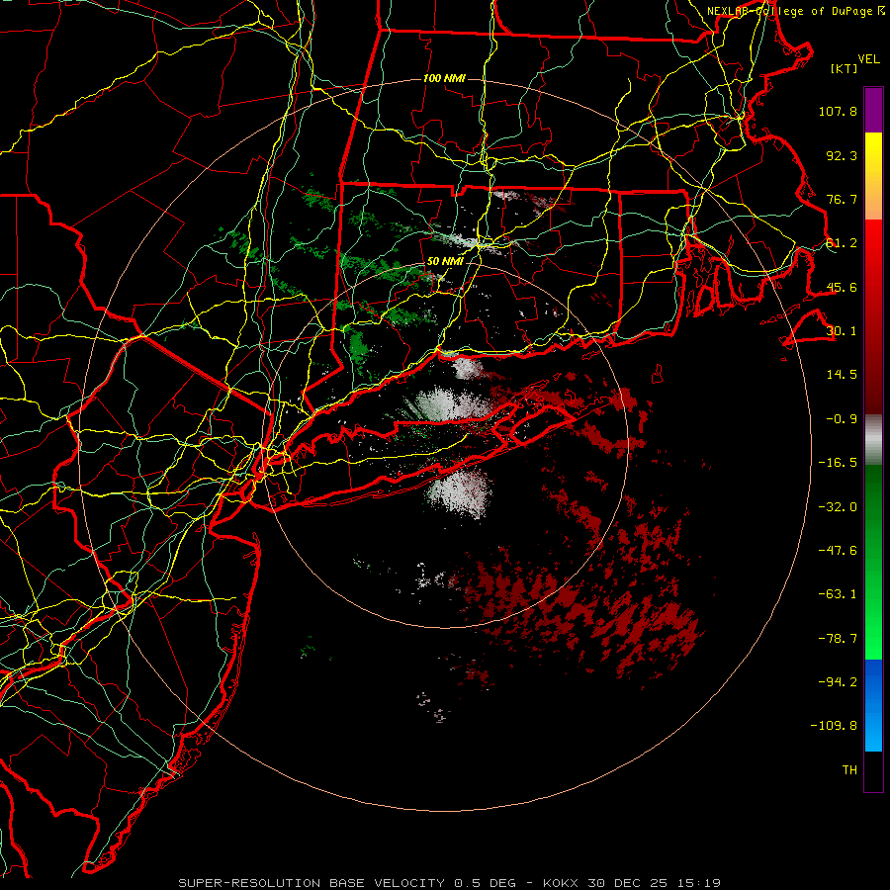Click the -78.7 scale value
Screen dimensions: 890x890
click(838, 639)
